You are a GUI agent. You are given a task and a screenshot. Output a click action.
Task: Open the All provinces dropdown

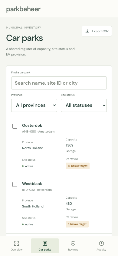click(x=34, y=105)
